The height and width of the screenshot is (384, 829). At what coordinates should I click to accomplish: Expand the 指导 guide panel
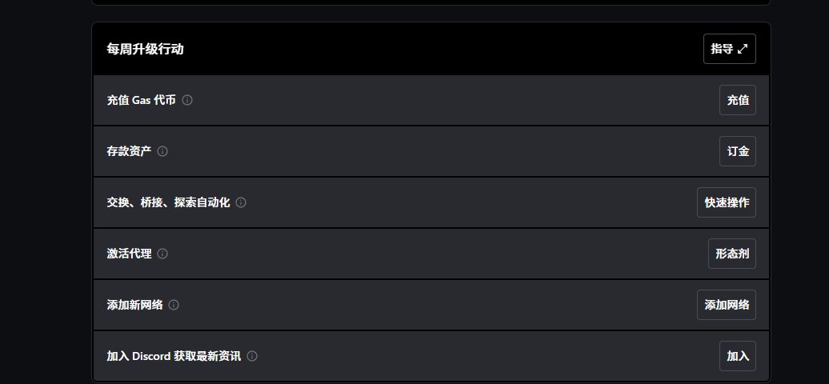coord(730,49)
